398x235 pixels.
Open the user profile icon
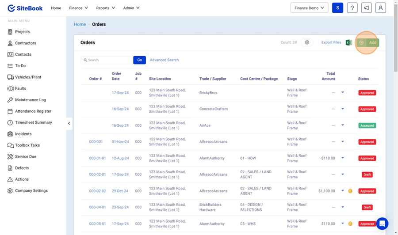click(x=380, y=8)
